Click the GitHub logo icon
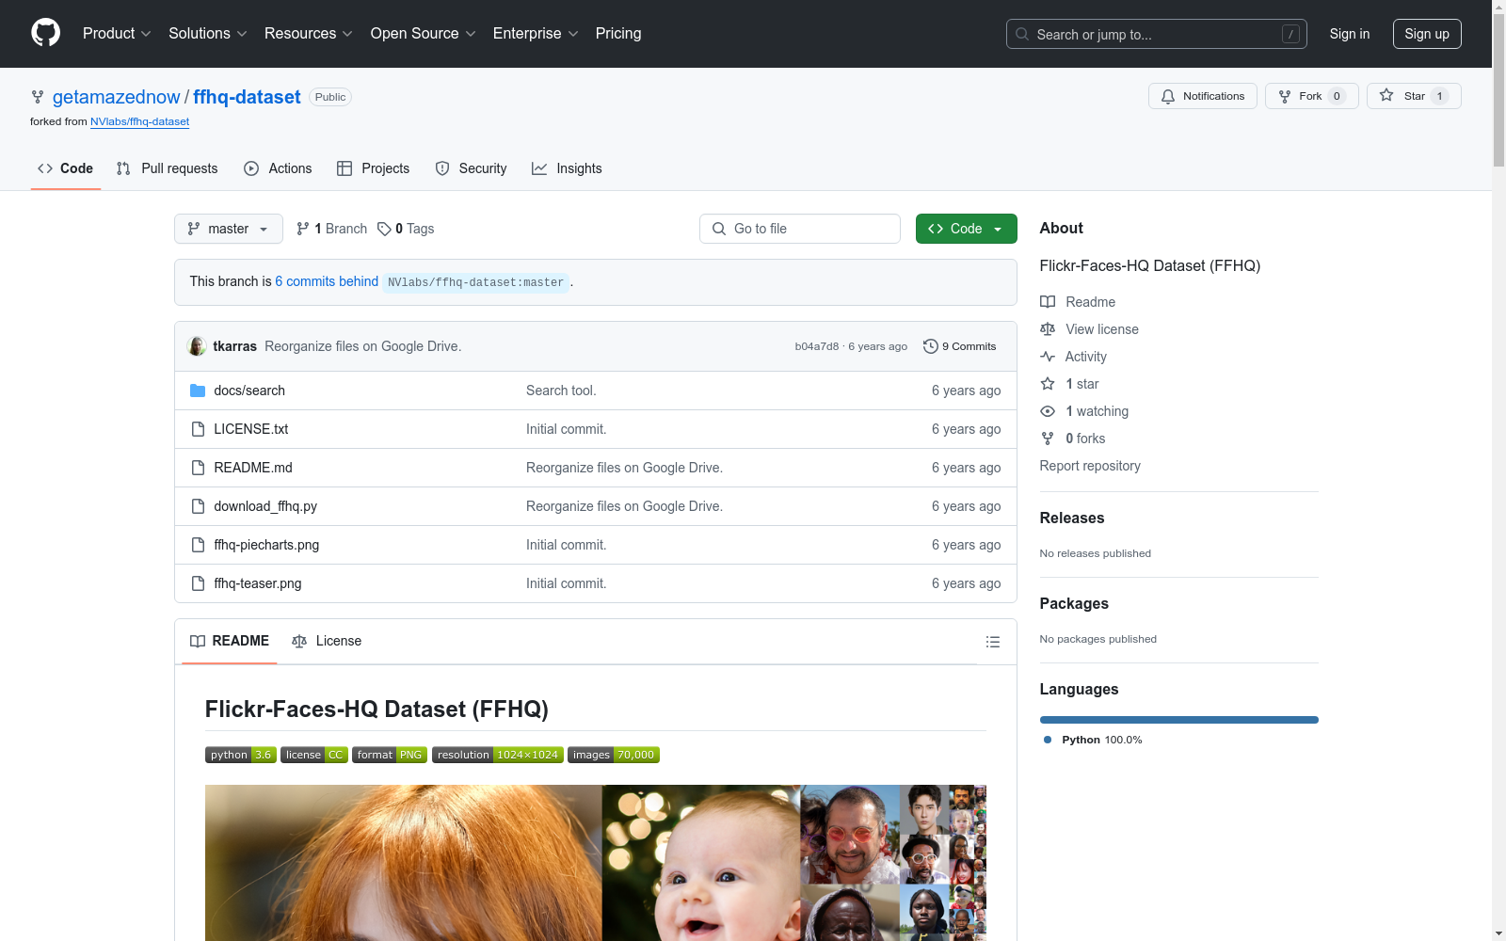 click(x=45, y=33)
